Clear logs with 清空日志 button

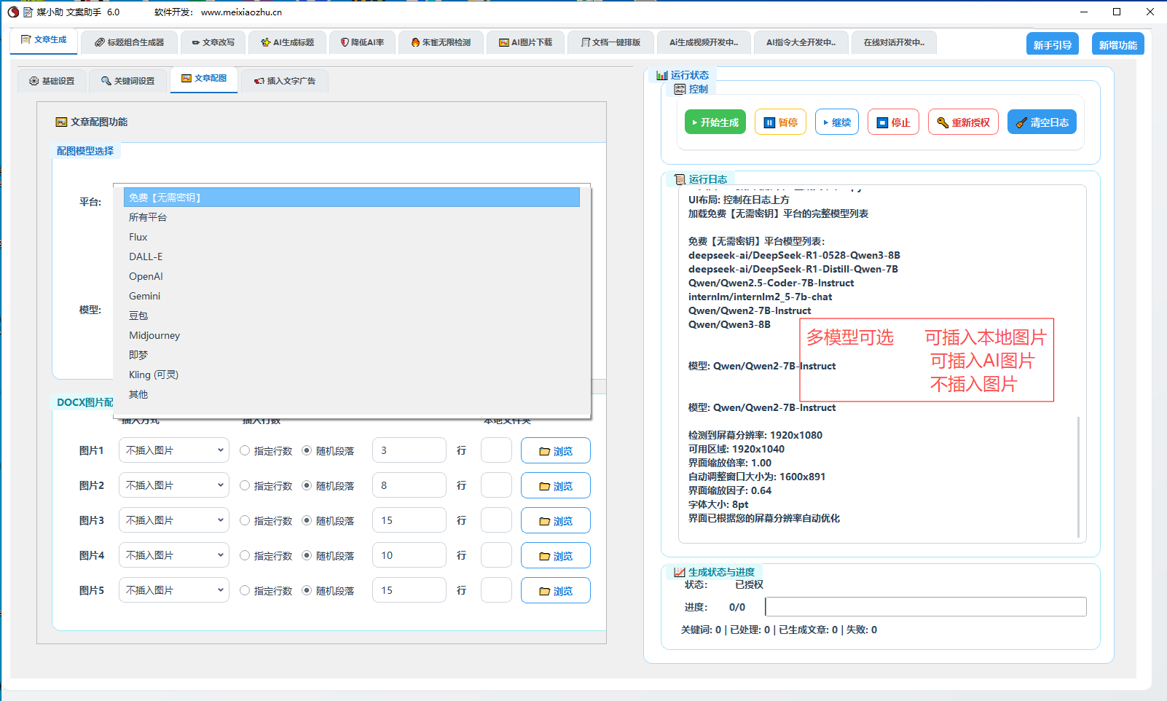coord(1041,122)
